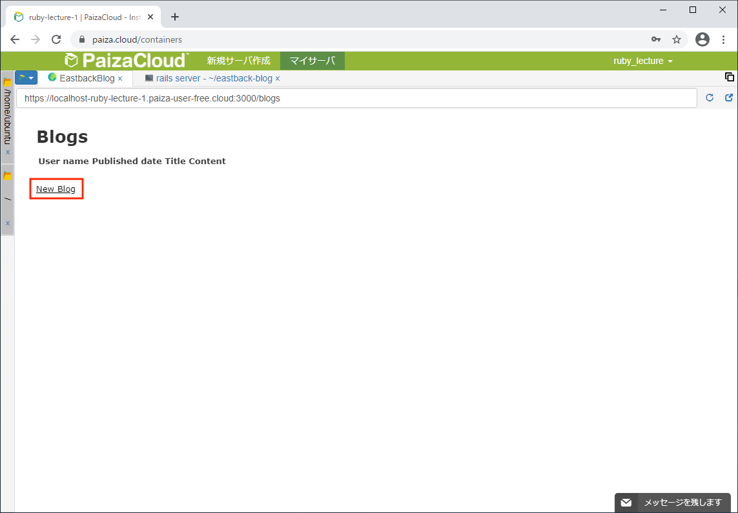
Task: Maximize the Chrome window
Action: tap(693, 10)
